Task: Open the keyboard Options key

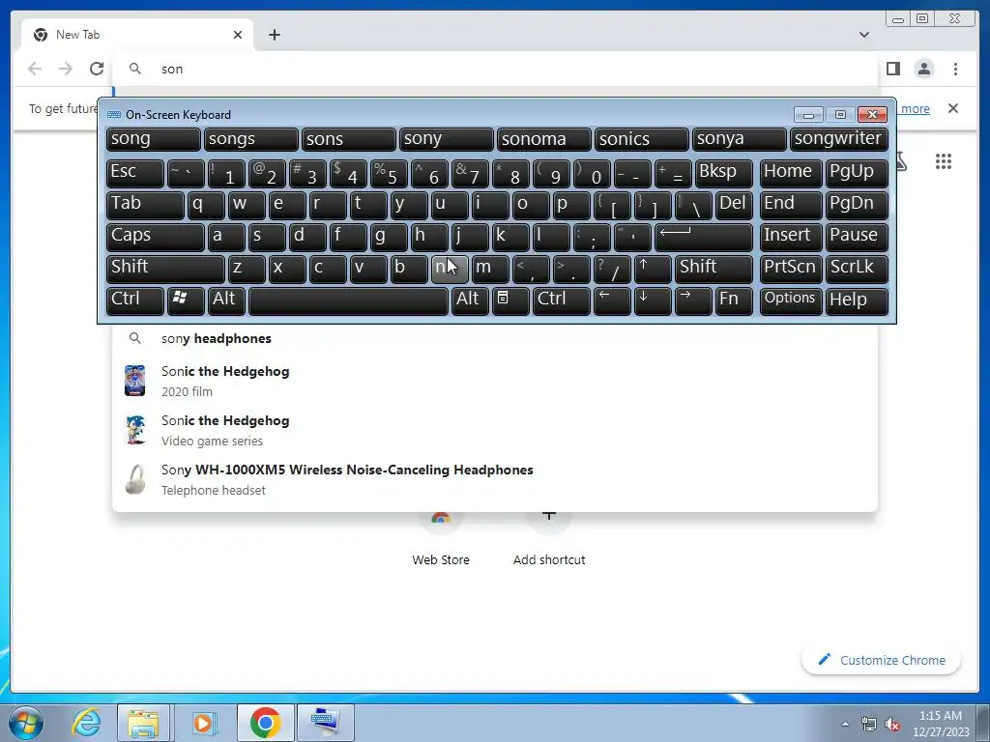Action: point(791,301)
